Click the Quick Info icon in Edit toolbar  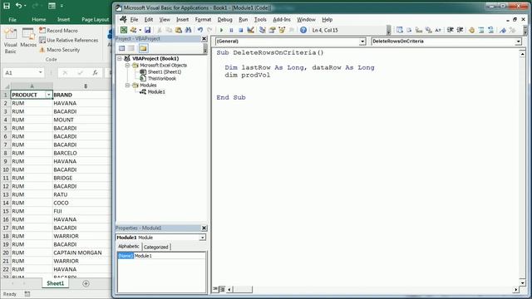[419, 30]
